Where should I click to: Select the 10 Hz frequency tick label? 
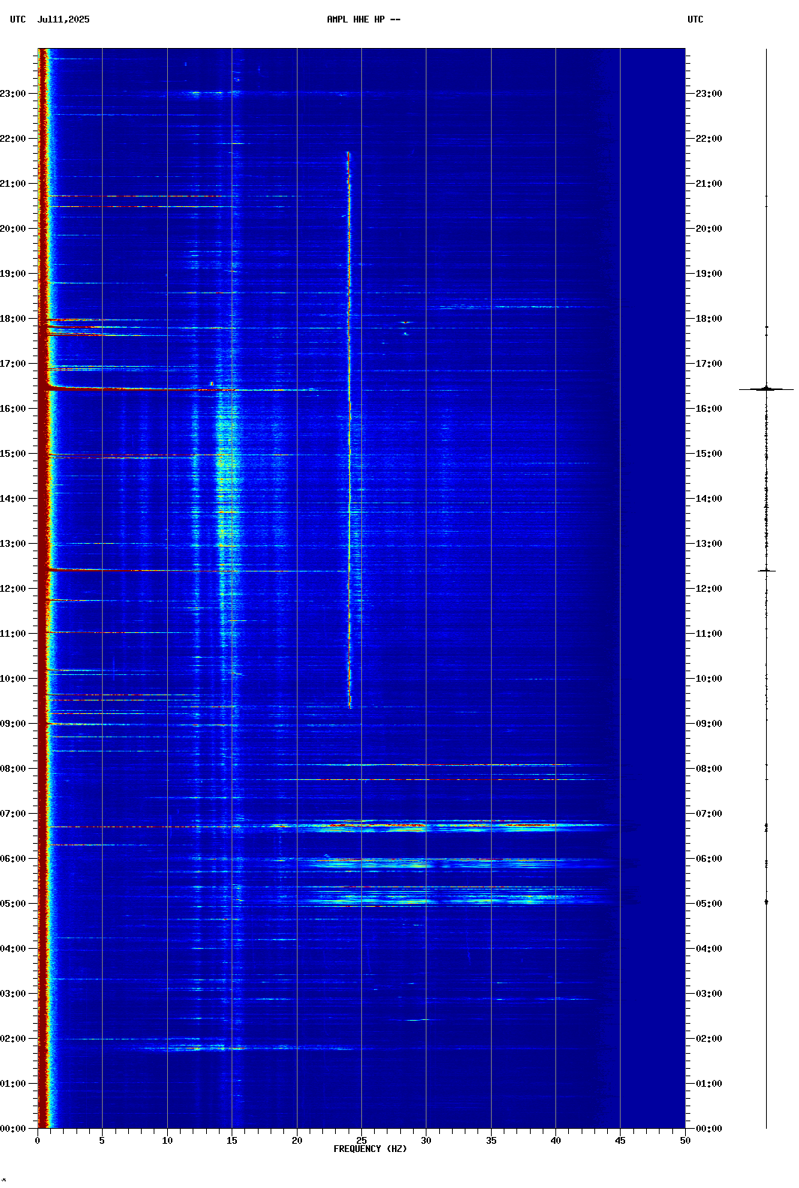(x=167, y=1141)
